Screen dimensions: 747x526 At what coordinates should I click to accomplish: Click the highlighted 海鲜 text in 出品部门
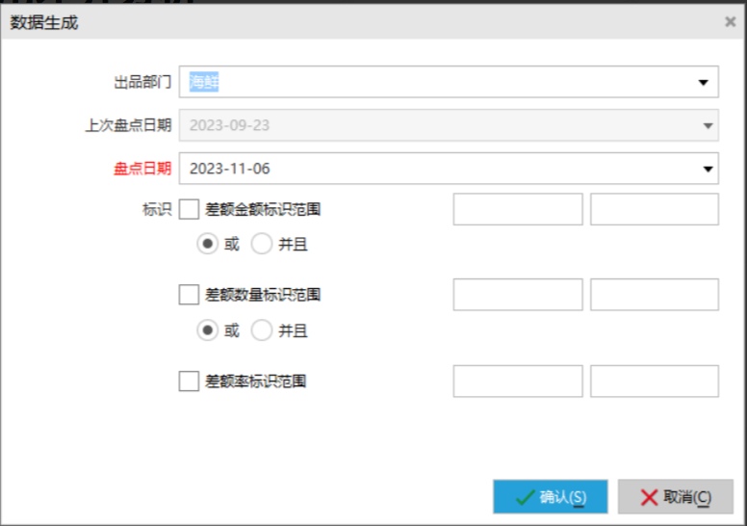click(204, 83)
